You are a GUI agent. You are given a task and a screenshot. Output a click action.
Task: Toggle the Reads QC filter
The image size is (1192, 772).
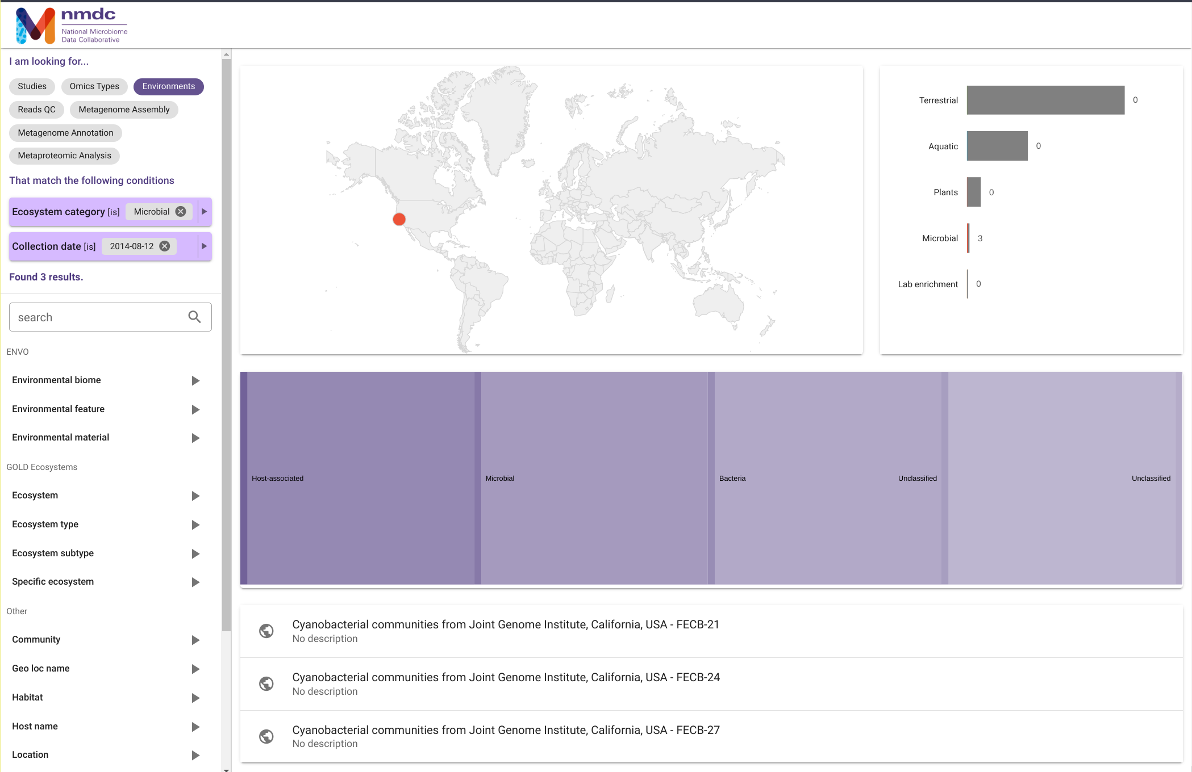pos(36,109)
